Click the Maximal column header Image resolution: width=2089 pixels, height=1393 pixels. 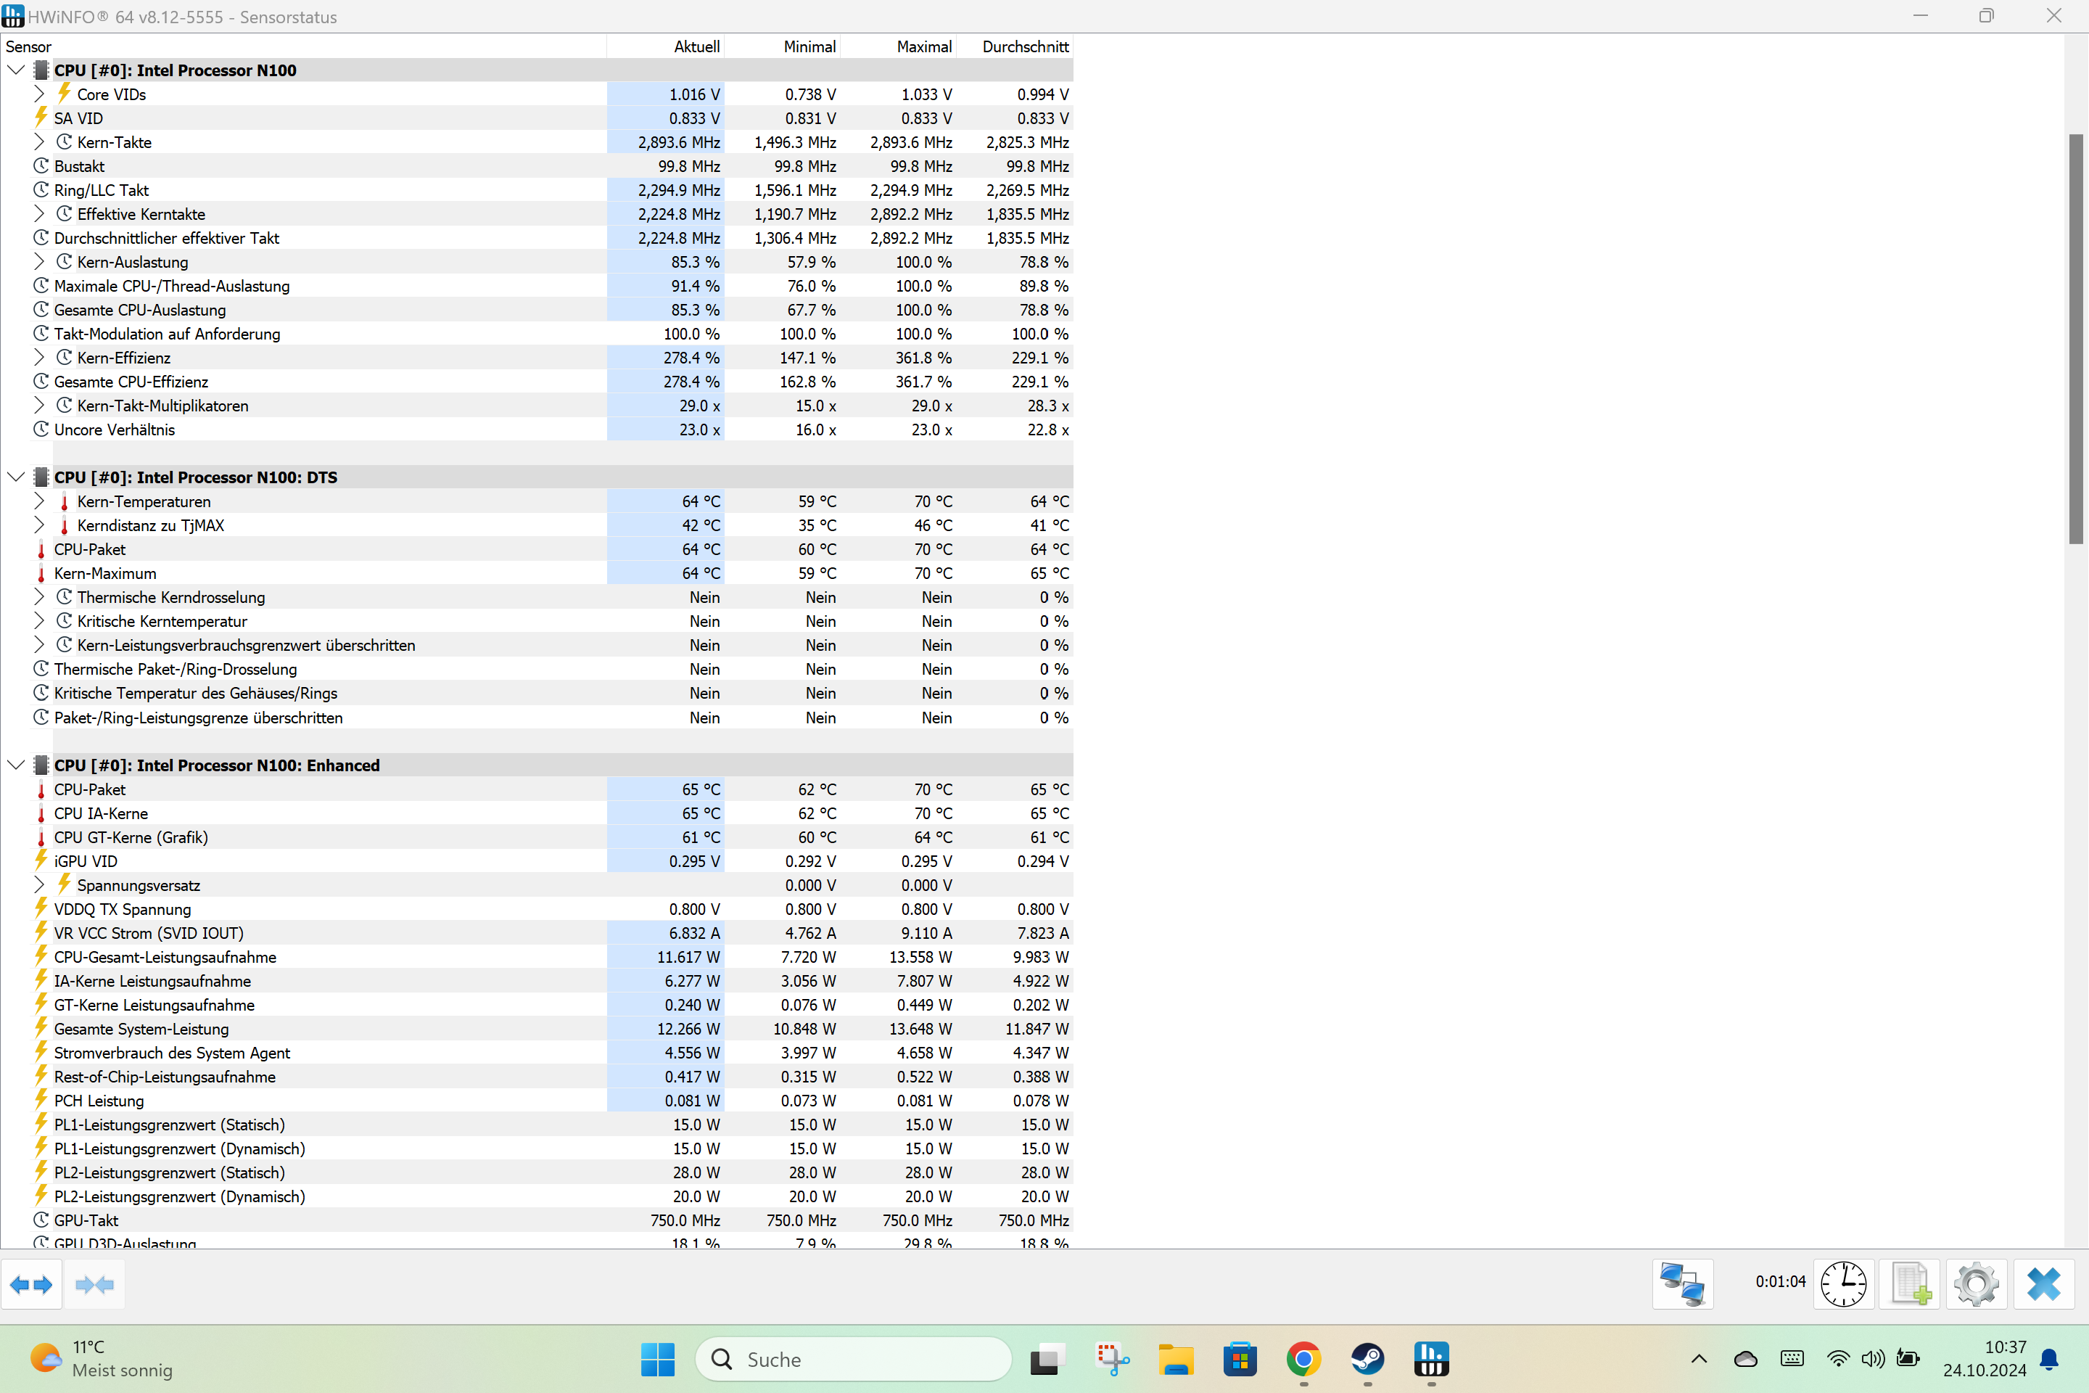[899, 46]
